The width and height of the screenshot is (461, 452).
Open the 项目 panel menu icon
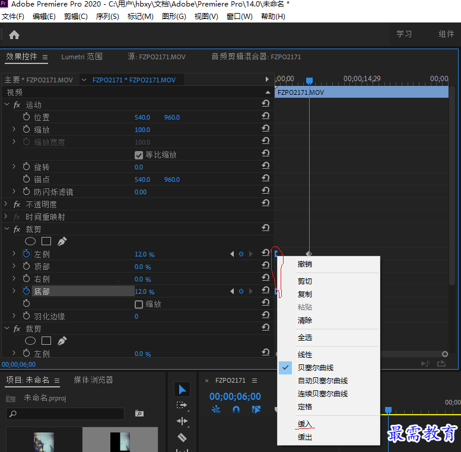pyautogui.click(x=57, y=380)
